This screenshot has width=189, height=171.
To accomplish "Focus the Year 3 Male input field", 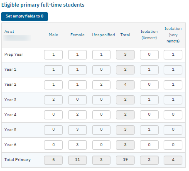I will (x=53, y=100).
